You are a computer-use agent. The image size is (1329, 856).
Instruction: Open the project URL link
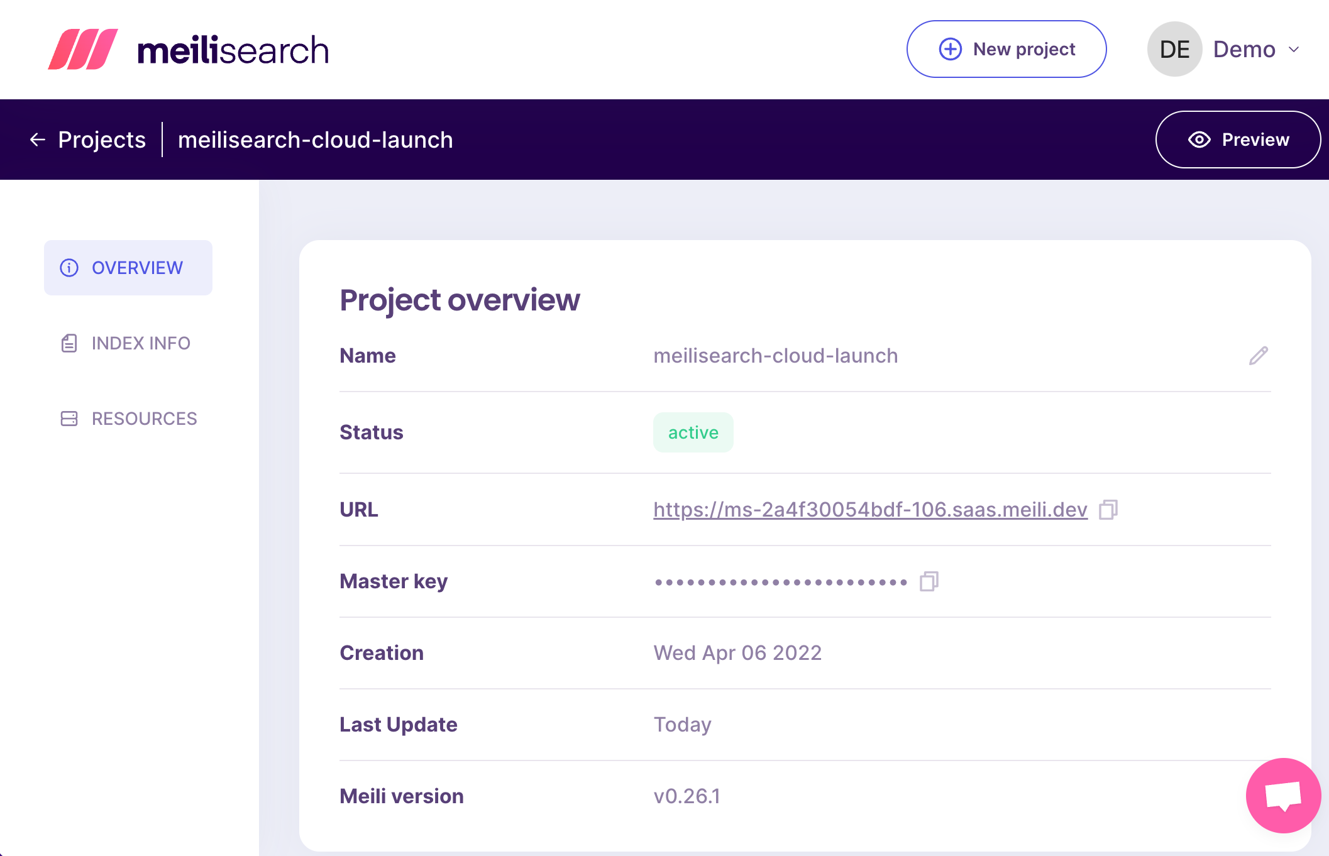(870, 509)
